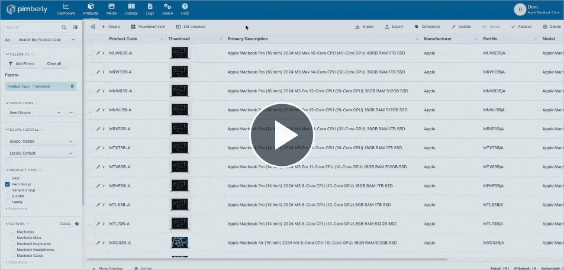Edit product MTX73B-A with pencil icon
564x270 pixels.
(x=98, y=148)
